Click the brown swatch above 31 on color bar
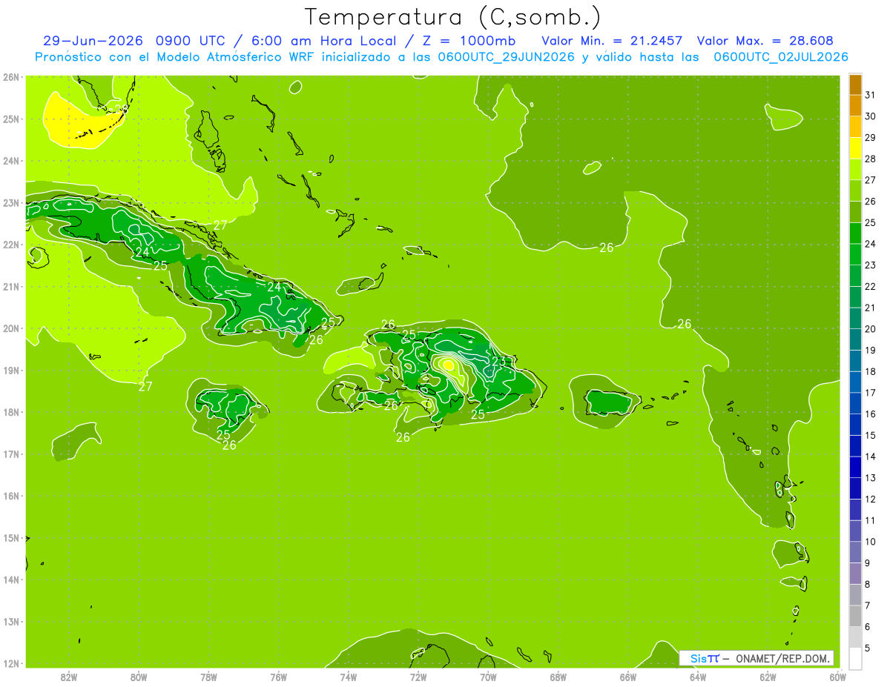The width and height of the screenshot is (890, 687). [855, 84]
